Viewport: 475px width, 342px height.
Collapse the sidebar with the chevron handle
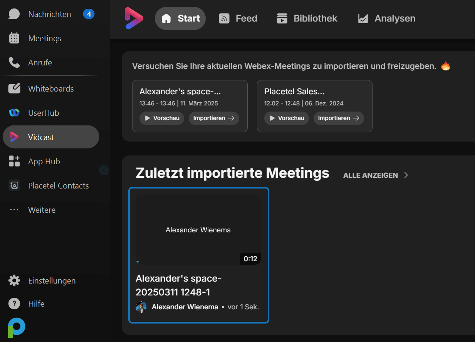(x=104, y=170)
